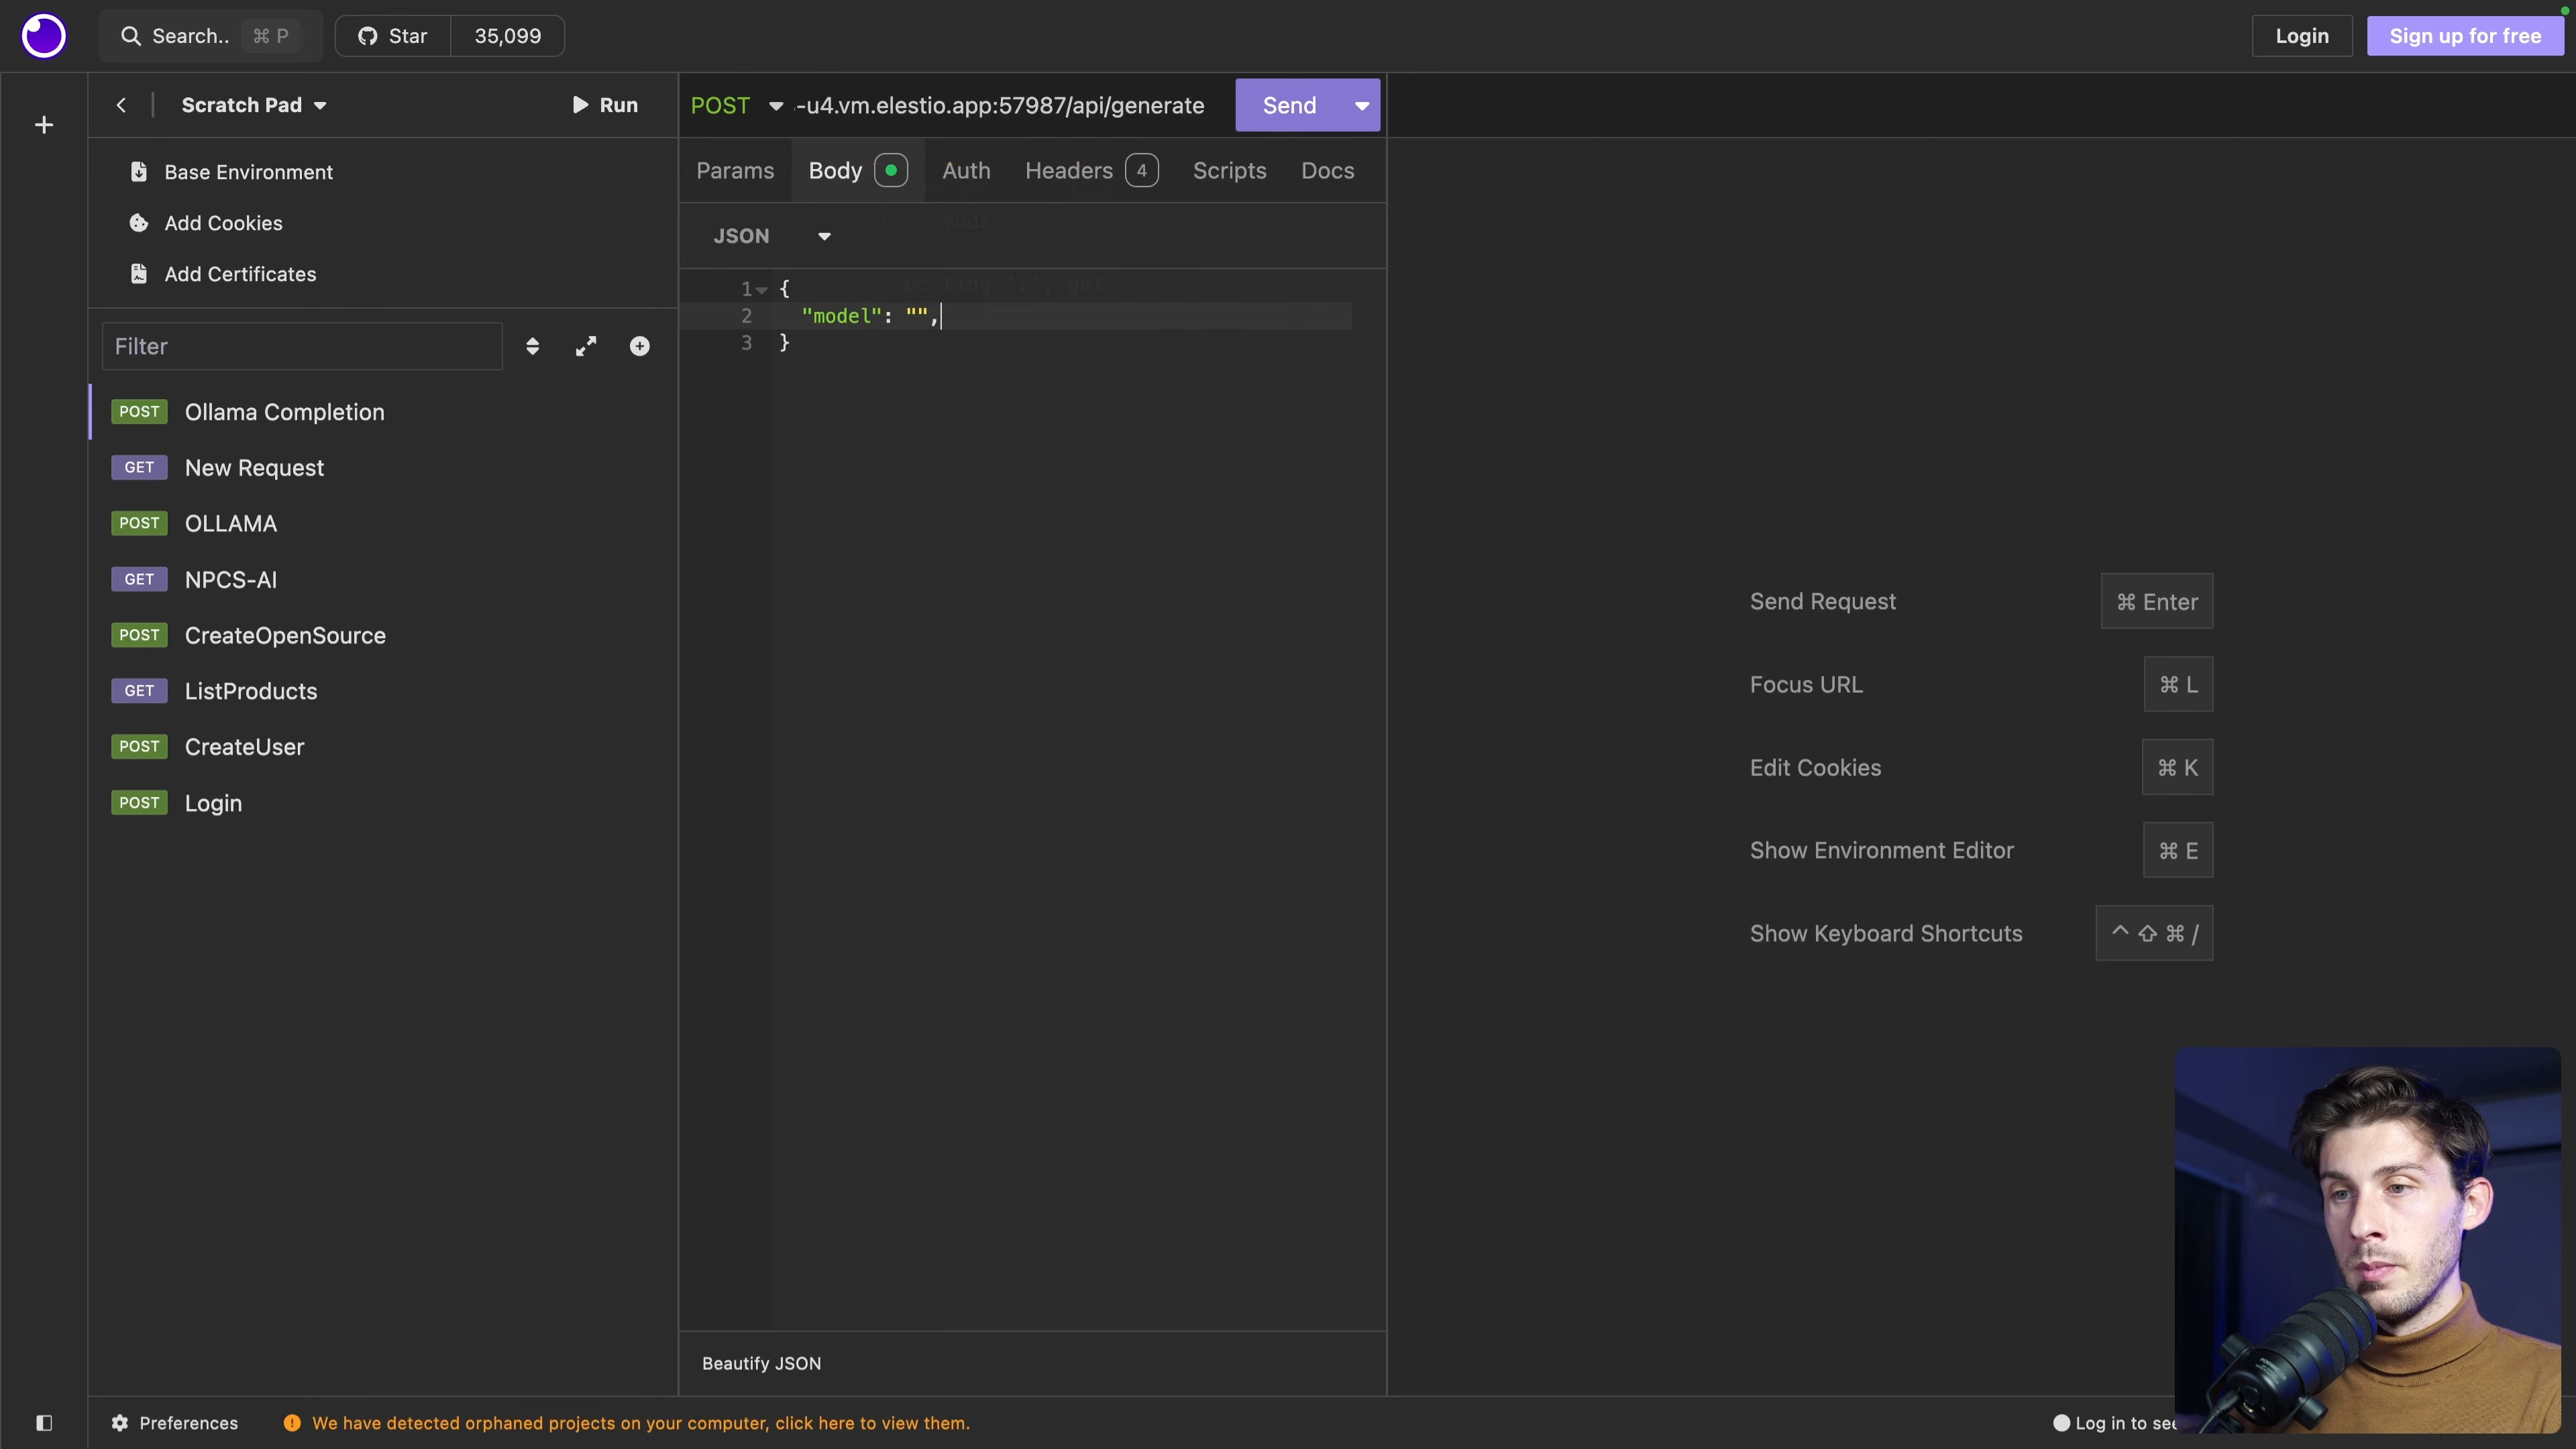
Task: Click the back chevron beside Scratch Pad
Action: (121, 105)
